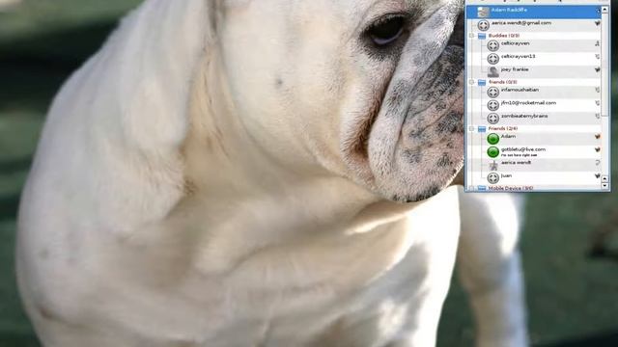Open chat with infamoushaitian

tap(520, 90)
